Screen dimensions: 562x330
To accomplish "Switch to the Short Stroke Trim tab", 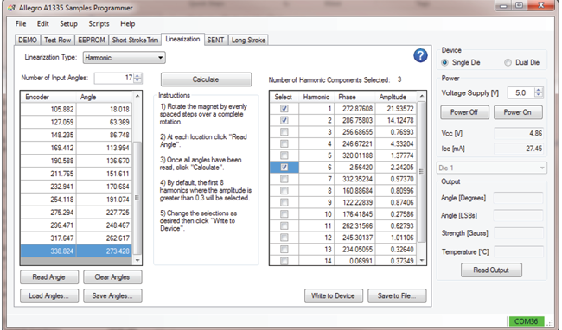I will [x=135, y=40].
